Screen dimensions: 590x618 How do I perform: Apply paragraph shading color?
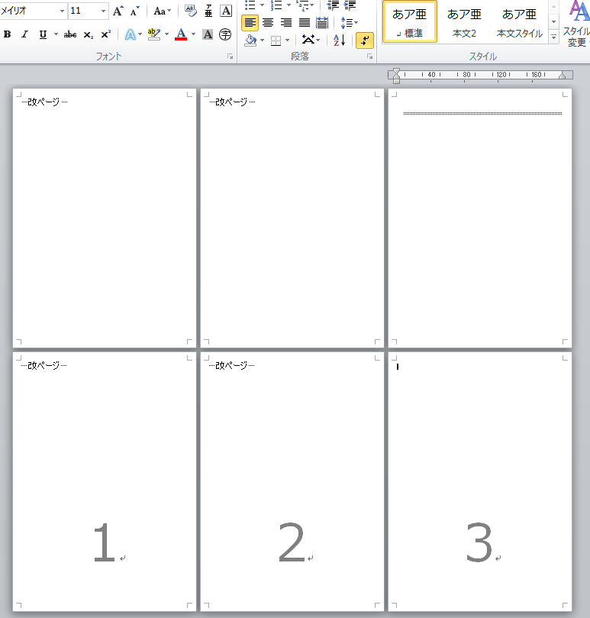pyautogui.click(x=250, y=40)
